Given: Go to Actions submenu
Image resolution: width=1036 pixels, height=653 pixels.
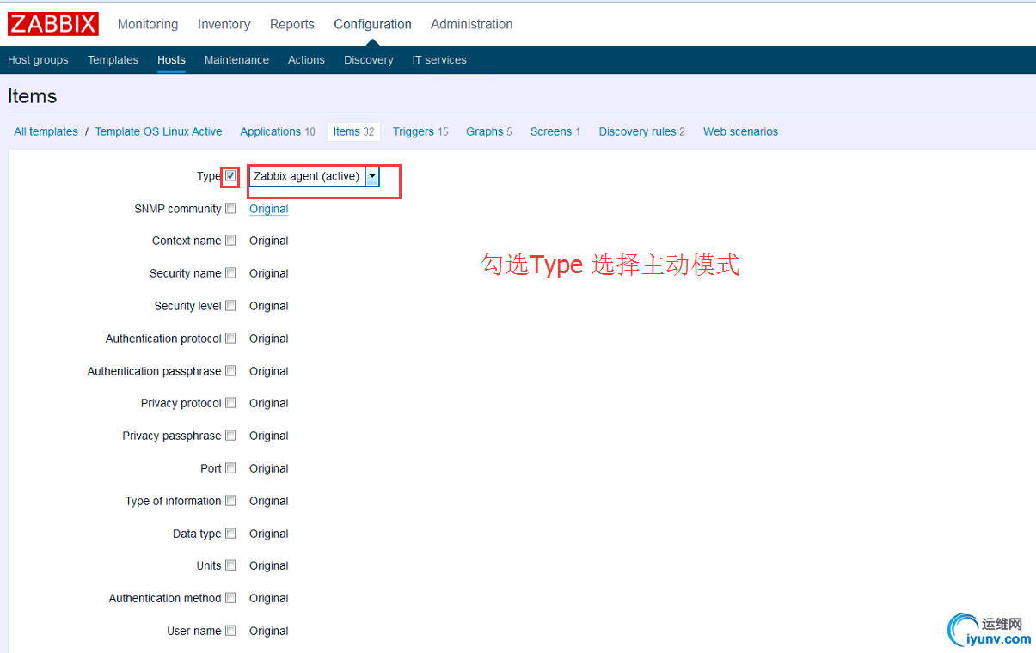Looking at the screenshot, I should click(x=306, y=60).
